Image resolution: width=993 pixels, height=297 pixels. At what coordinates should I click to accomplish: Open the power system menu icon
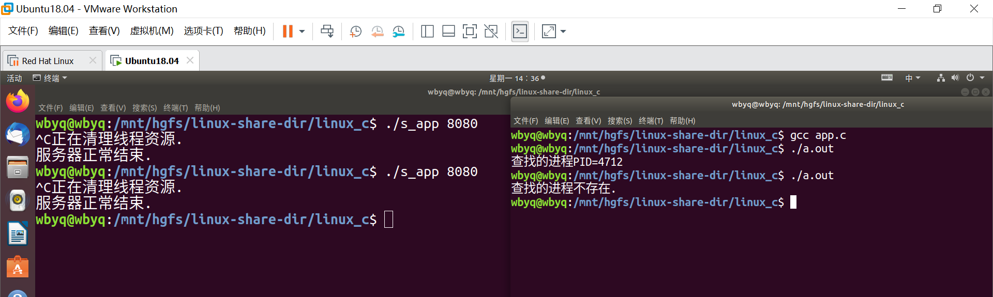point(970,78)
